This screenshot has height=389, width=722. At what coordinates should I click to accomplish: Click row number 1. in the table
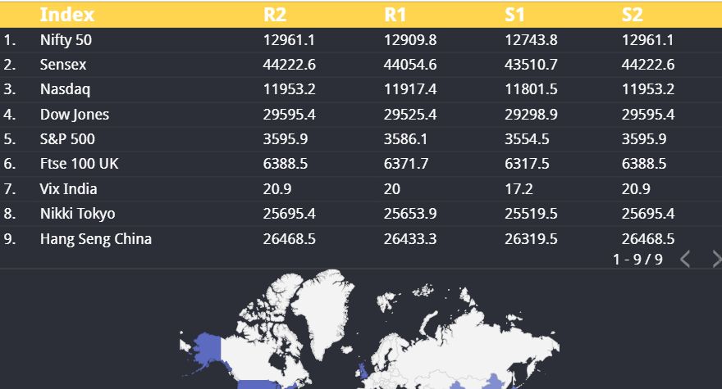(x=10, y=40)
